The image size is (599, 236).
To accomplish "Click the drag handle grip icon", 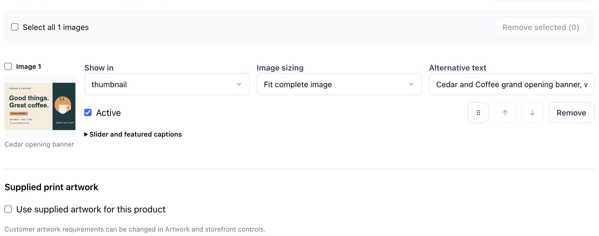I will [x=478, y=112].
